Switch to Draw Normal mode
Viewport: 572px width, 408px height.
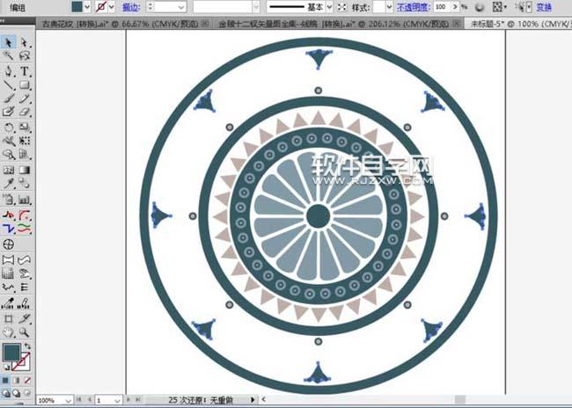tap(5, 393)
